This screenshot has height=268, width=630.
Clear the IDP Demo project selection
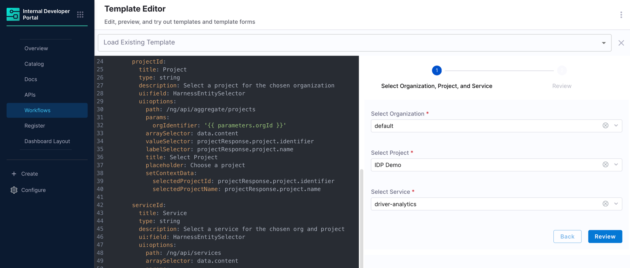pyautogui.click(x=605, y=164)
